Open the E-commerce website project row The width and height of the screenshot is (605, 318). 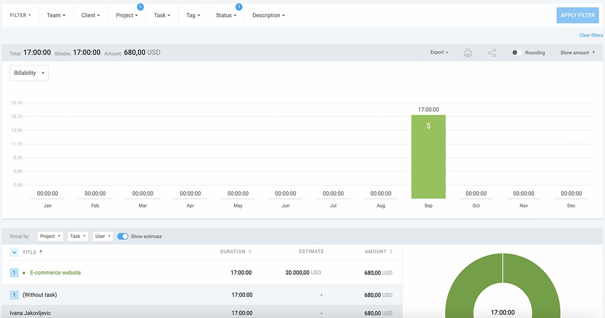pyautogui.click(x=56, y=273)
